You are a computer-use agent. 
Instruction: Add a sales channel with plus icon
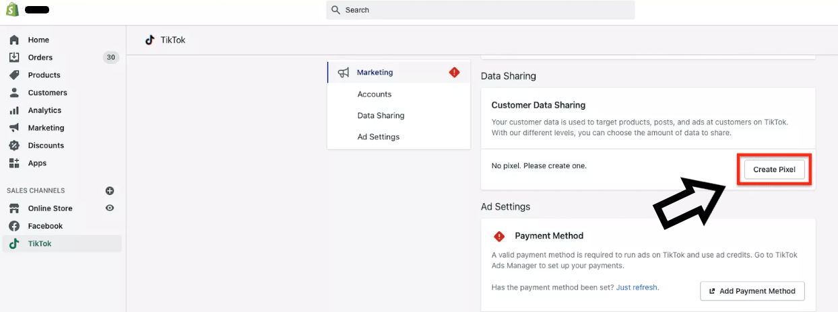pos(110,191)
